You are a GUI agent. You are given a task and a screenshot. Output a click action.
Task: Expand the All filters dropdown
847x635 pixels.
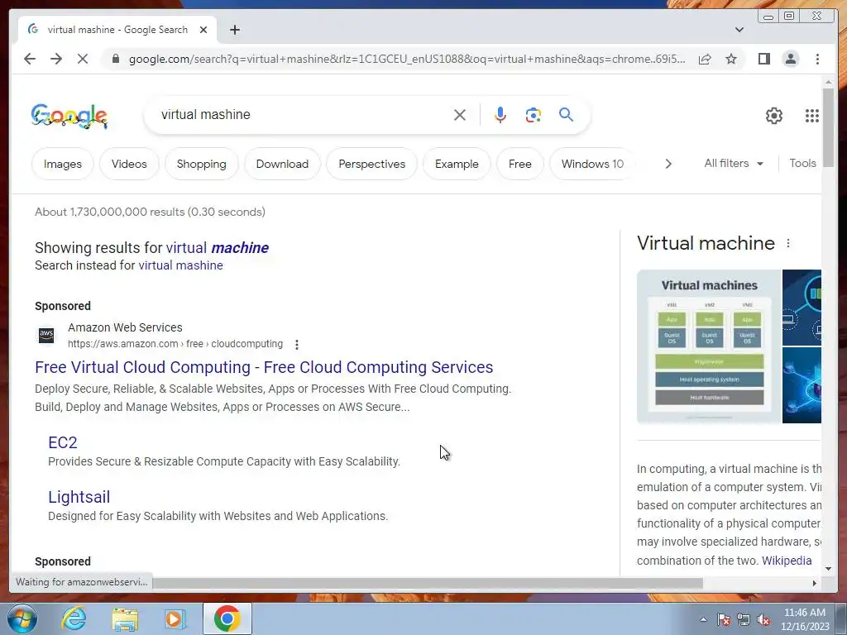coord(734,163)
